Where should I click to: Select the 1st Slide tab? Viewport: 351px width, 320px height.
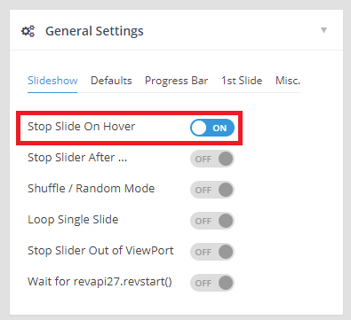242,81
